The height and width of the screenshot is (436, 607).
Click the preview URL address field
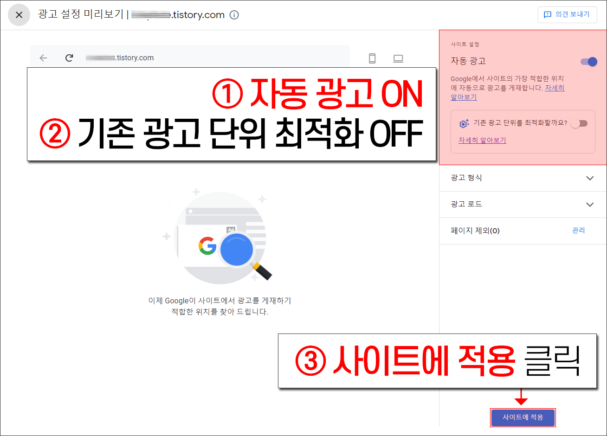click(x=120, y=58)
